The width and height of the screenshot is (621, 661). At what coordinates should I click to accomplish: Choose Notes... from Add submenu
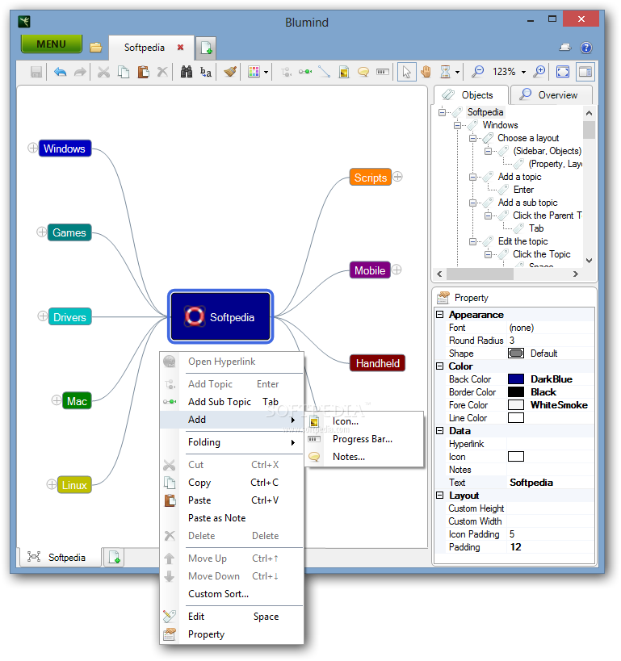coord(363,457)
